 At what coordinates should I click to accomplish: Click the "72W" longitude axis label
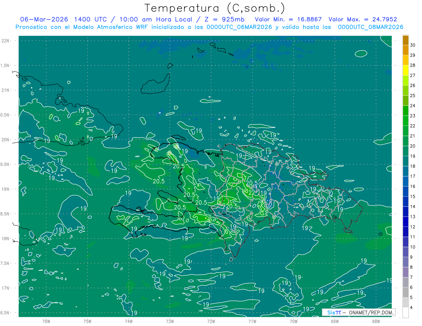click(x=211, y=321)
